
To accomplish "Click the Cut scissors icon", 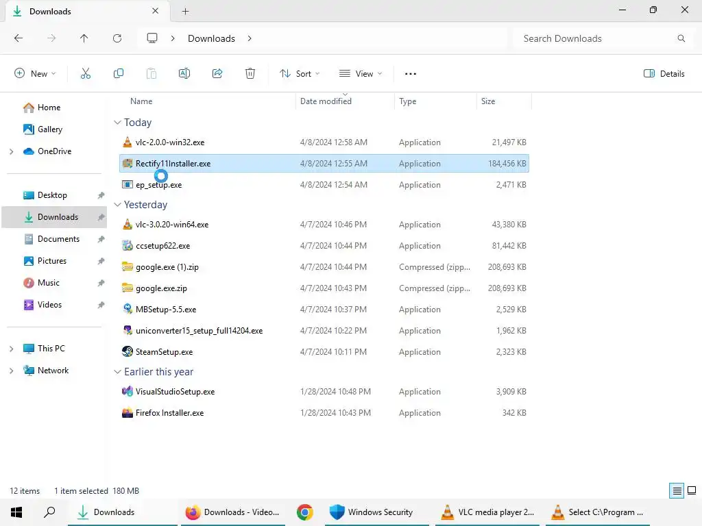I will point(86,74).
